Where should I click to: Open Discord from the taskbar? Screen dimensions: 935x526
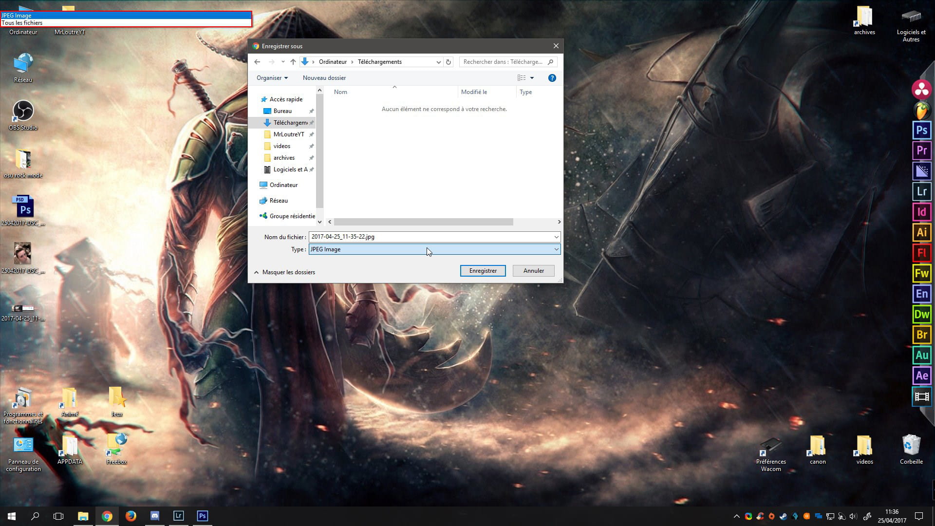(x=154, y=516)
